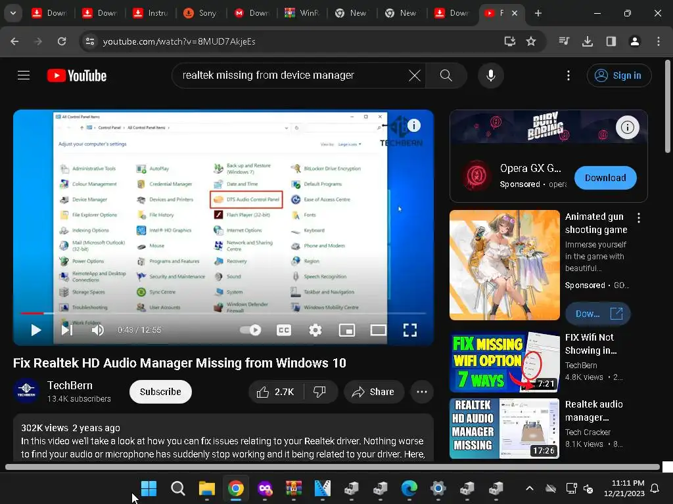
Task: Open the TechBern channel name link
Action: 70,385
